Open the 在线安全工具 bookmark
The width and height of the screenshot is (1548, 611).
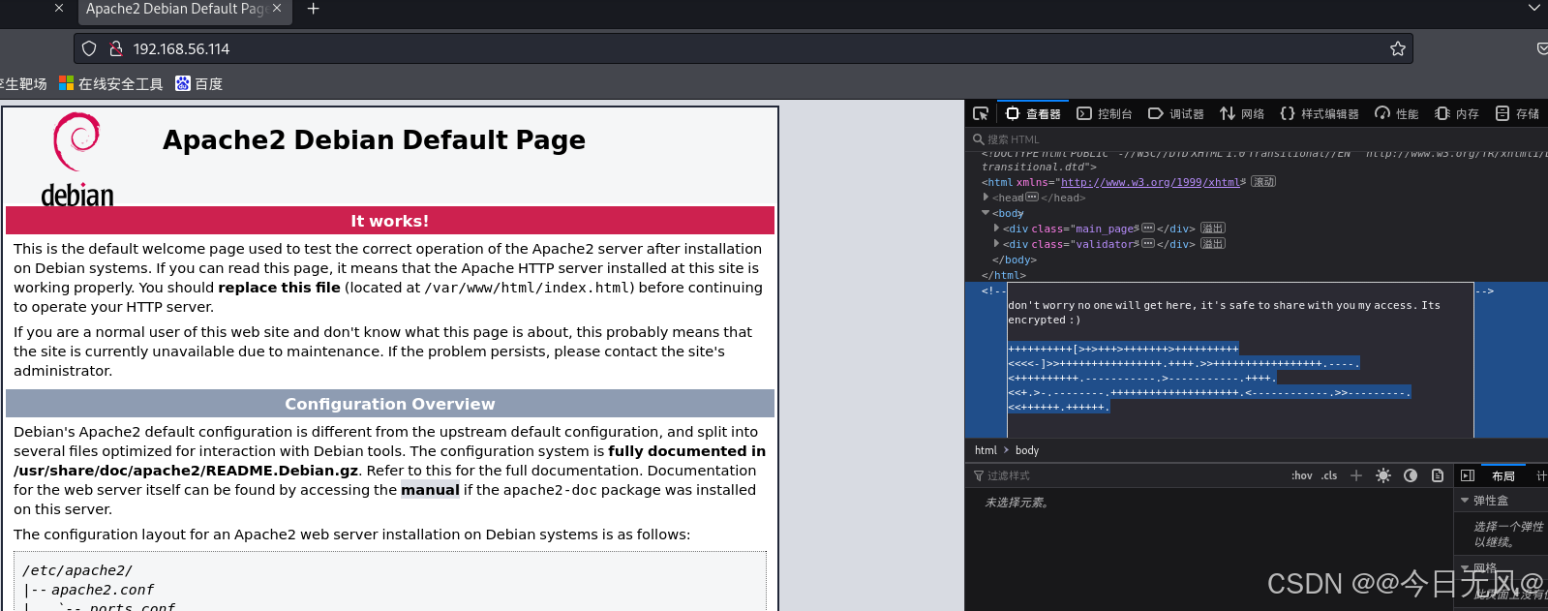[111, 84]
